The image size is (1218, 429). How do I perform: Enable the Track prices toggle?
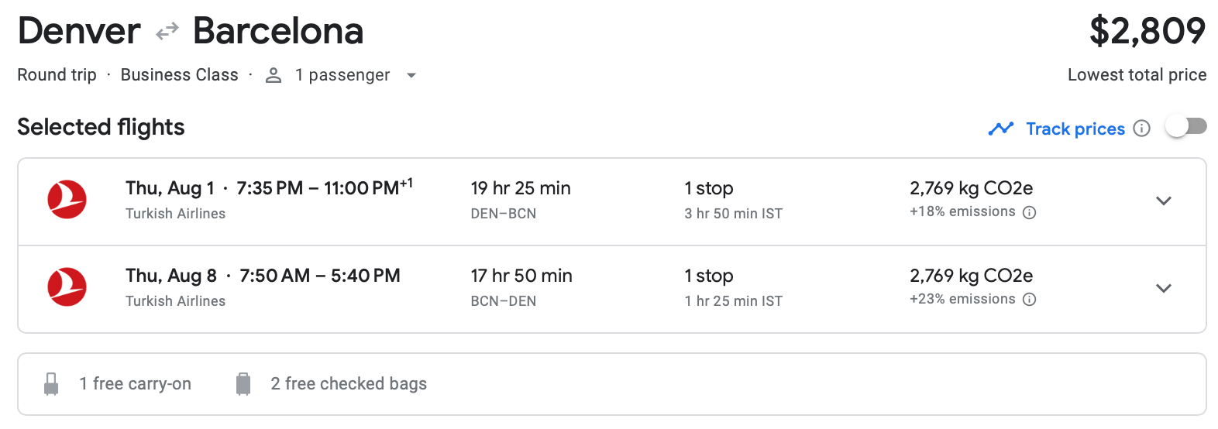coord(1185,127)
